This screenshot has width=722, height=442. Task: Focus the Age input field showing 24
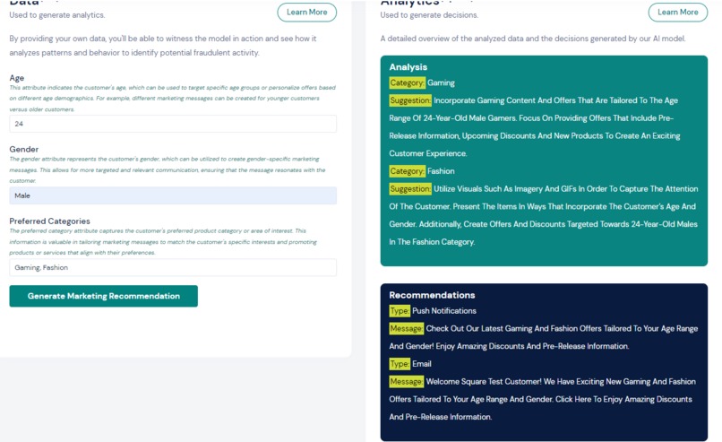(173, 124)
